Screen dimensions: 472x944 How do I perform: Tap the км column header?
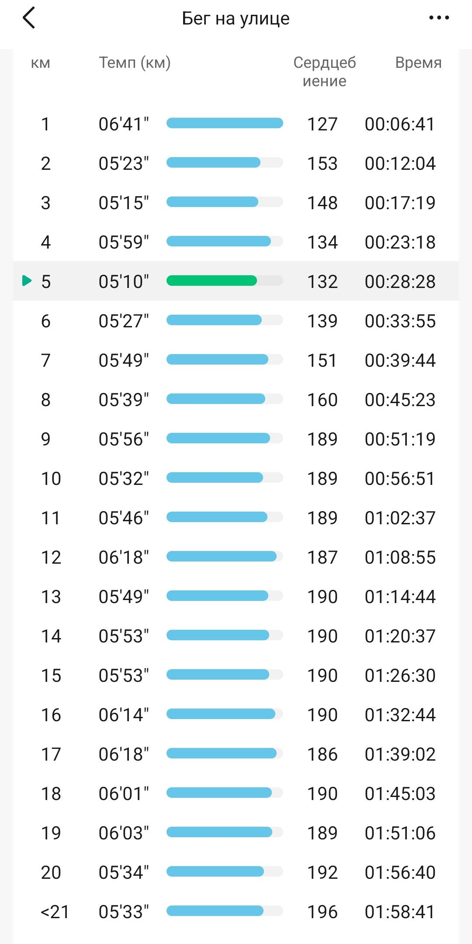coord(41,63)
